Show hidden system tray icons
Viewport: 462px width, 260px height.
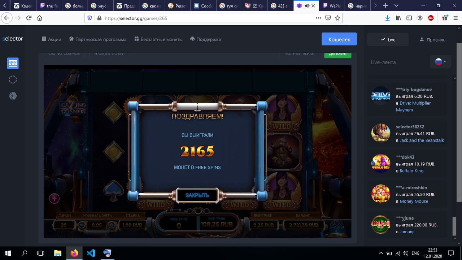pyautogui.click(x=381, y=253)
